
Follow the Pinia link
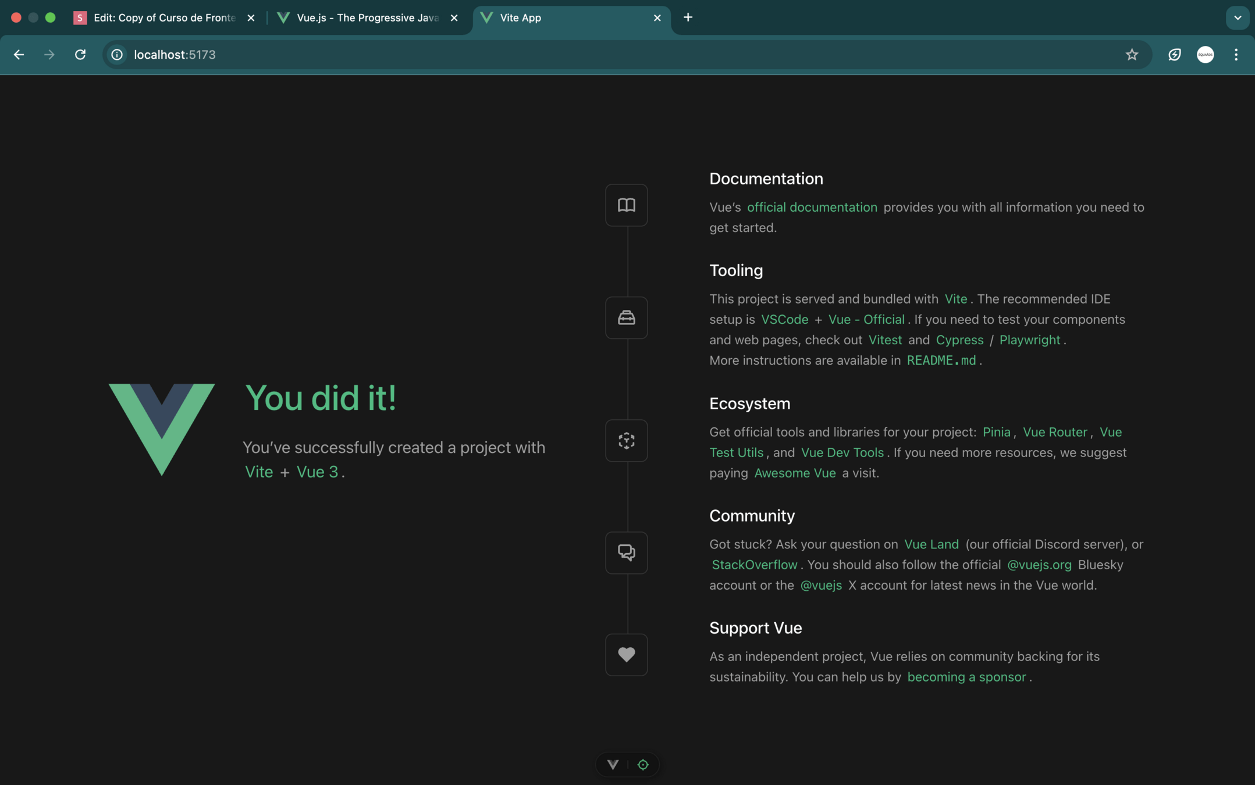click(x=996, y=432)
